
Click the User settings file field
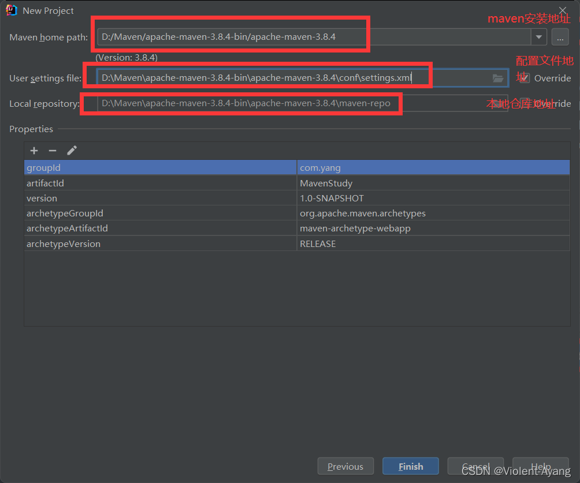(303, 78)
